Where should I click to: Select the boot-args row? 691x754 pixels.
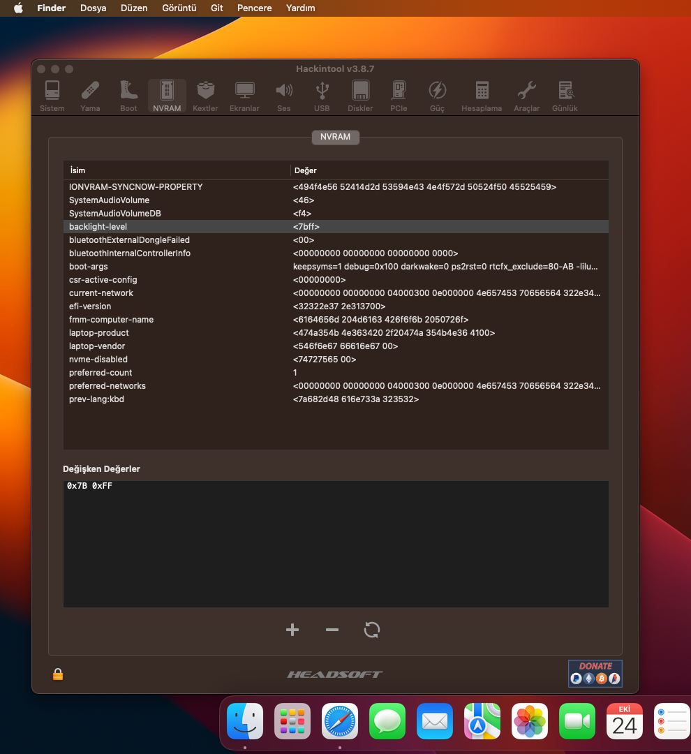[336, 267]
